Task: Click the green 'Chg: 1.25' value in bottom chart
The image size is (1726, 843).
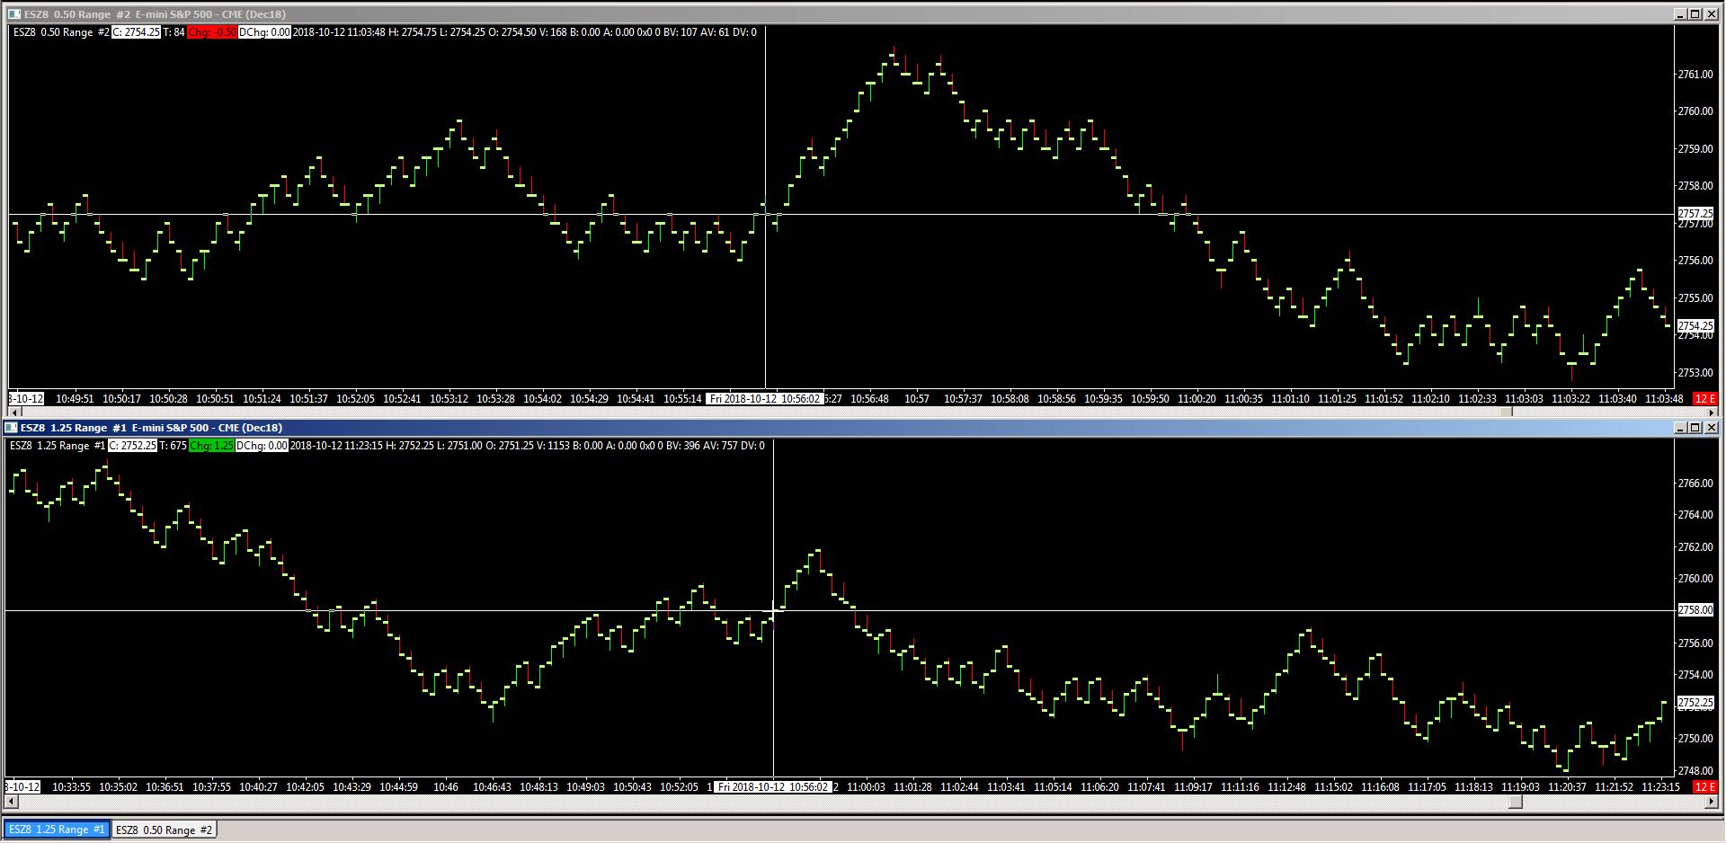Action: pyautogui.click(x=212, y=446)
